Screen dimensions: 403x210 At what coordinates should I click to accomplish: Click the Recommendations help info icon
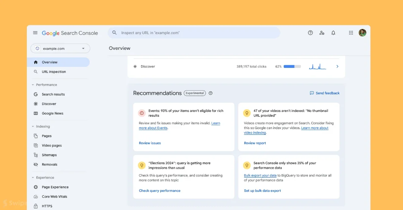[x=211, y=93]
